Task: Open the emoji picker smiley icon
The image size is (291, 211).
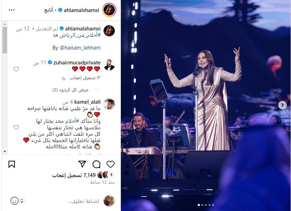Action: pyautogui.click(x=15, y=201)
